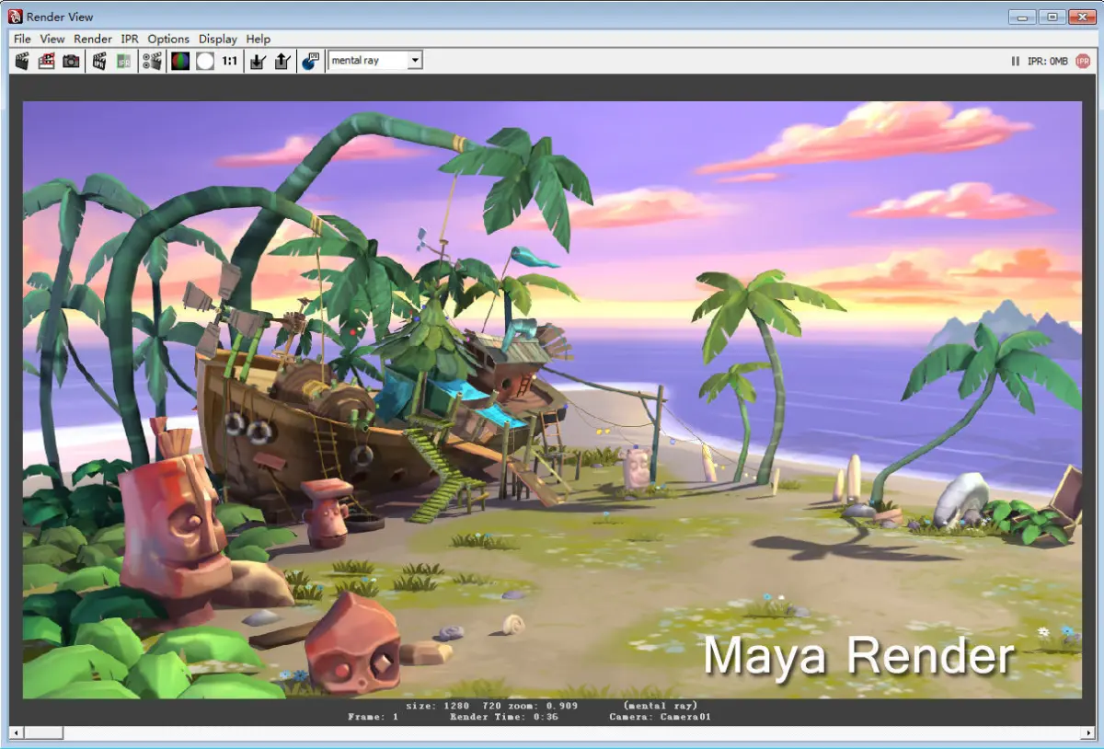Click the horizontal scrollbar right arrow

(1088, 733)
